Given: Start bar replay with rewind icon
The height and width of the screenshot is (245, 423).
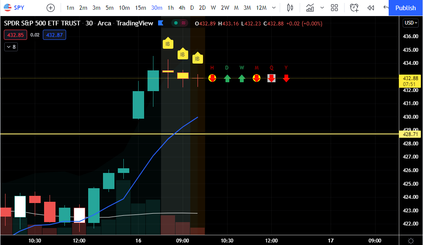Looking at the screenshot, I should click(371, 8).
